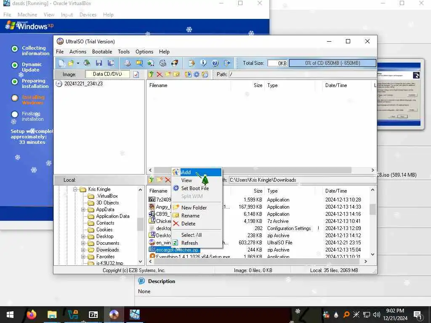Screen dimensions: 431x323
Task: Select the escargot-switcher.zip file
Action: click(x=177, y=250)
